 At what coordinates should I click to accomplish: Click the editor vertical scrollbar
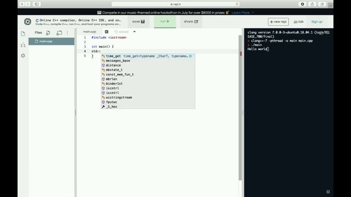coord(240,107)
